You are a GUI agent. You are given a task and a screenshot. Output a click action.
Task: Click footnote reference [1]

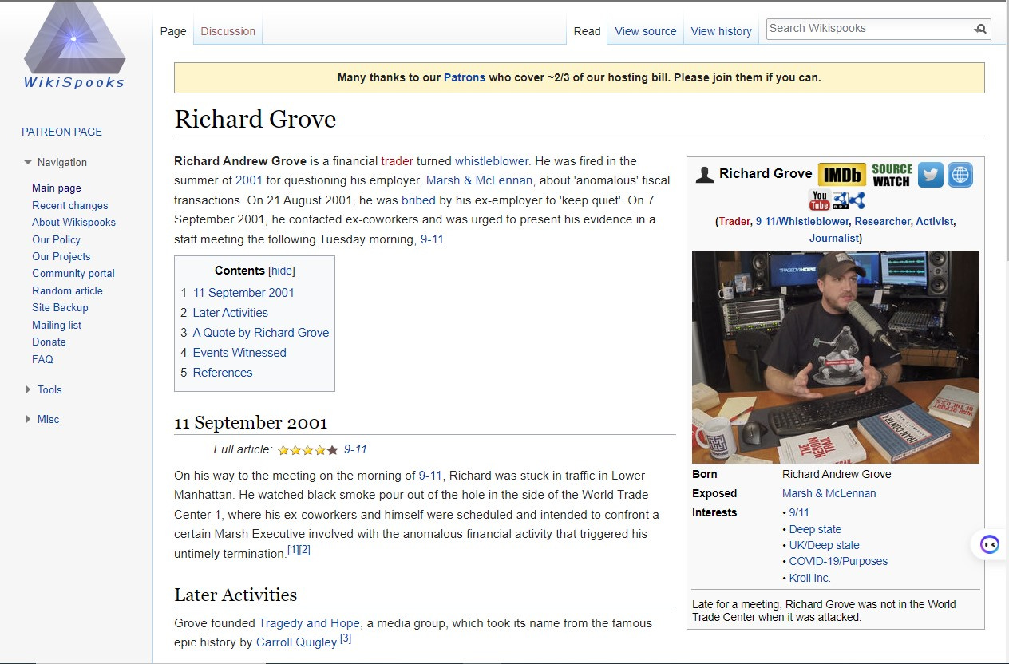[x=292, y=550]
